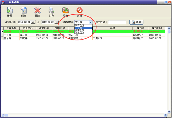Screen dimensions: 172x118
Task: Sort by 操作日期 column header
Action: pos(157,28)
